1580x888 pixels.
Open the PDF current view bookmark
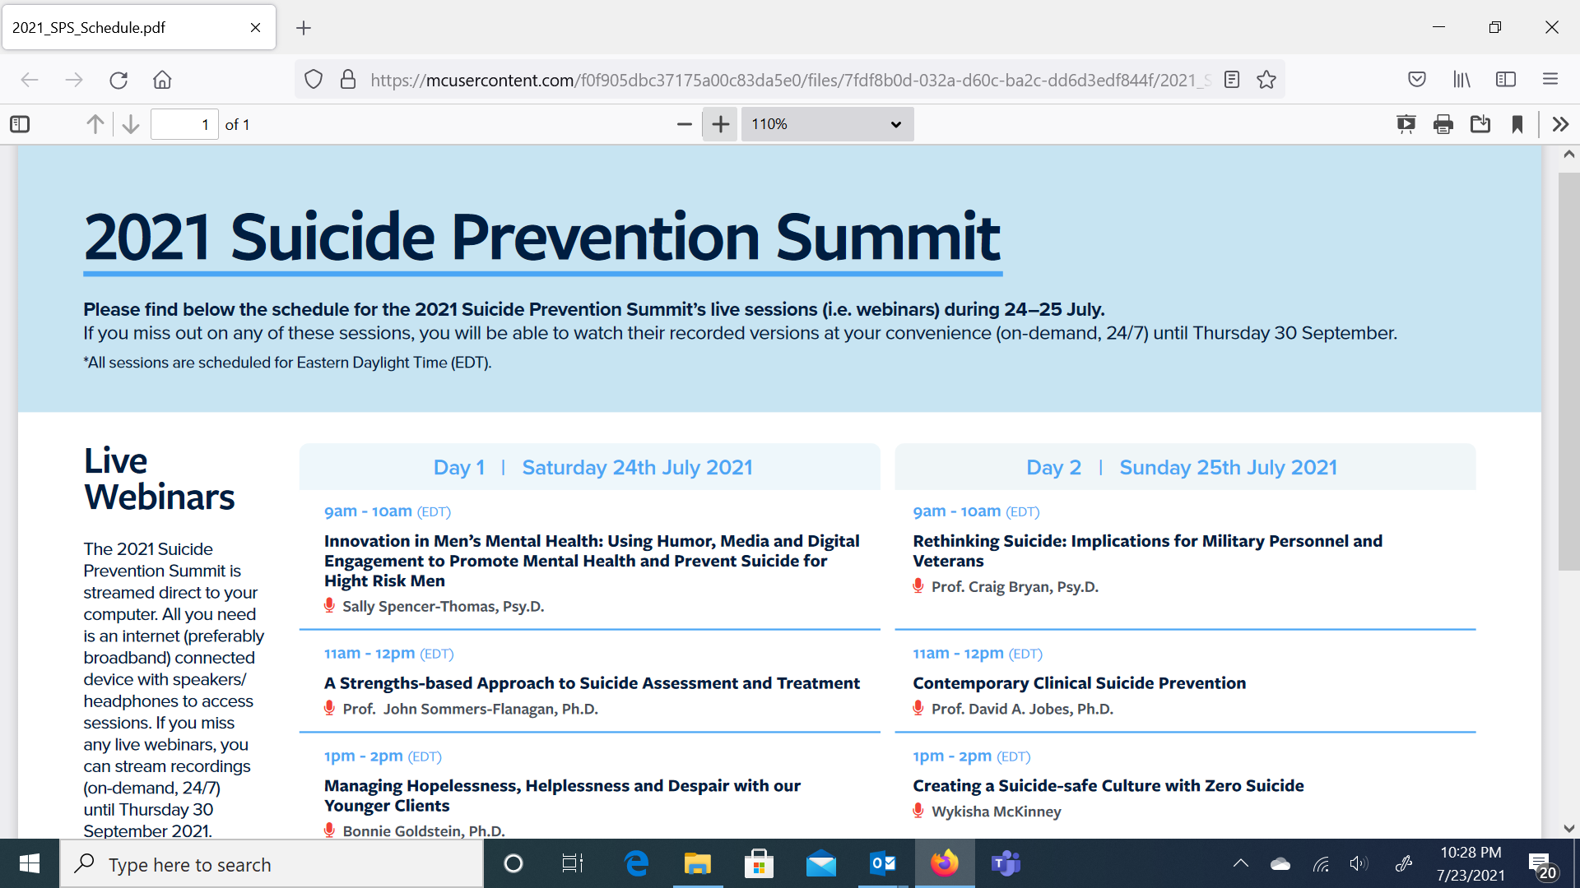[x=1517, y=124]
